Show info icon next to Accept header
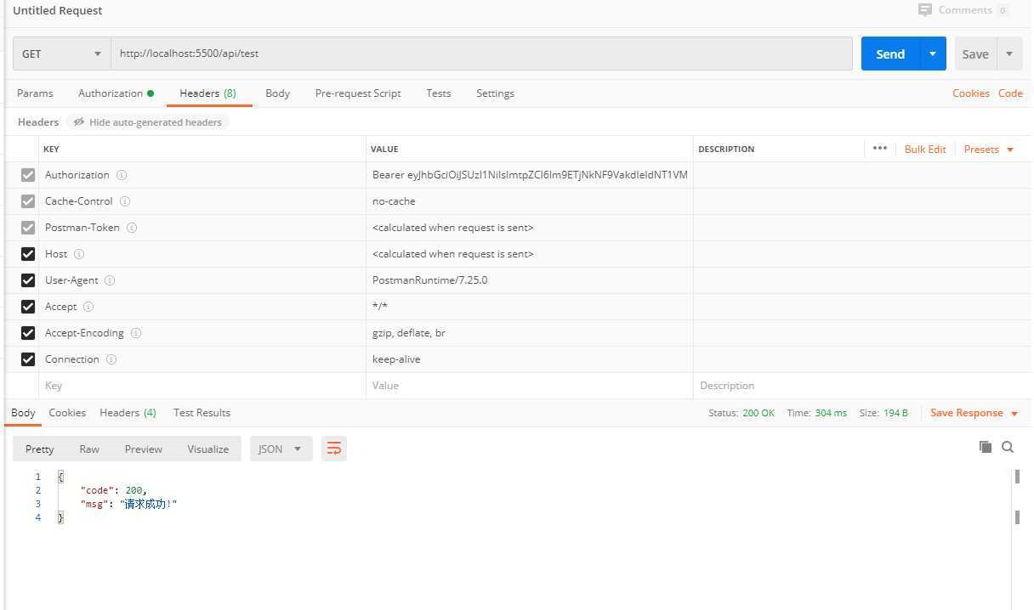The height and width of the screenshot is (610, 1034). click(88, 307)
